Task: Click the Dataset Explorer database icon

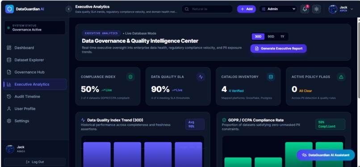Action: coord(9,60)
